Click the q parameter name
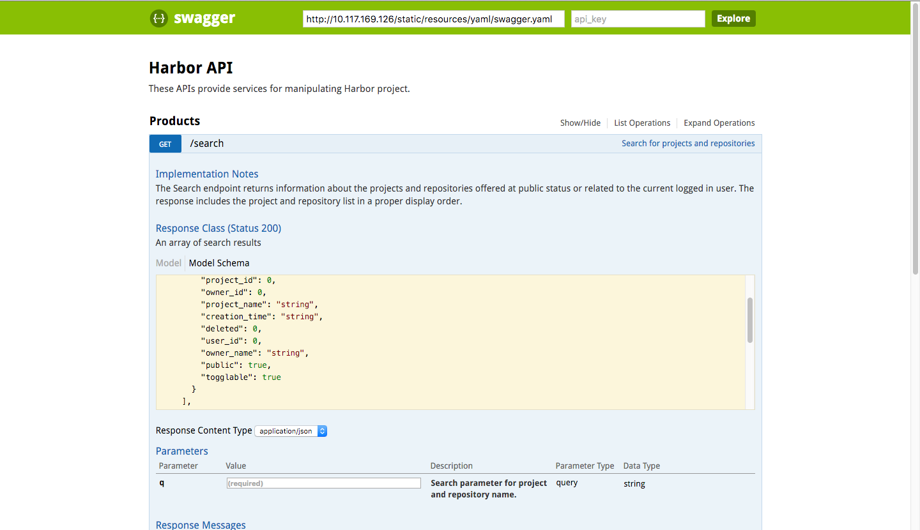The image size is (920, 530). click(x=162, y=483)
